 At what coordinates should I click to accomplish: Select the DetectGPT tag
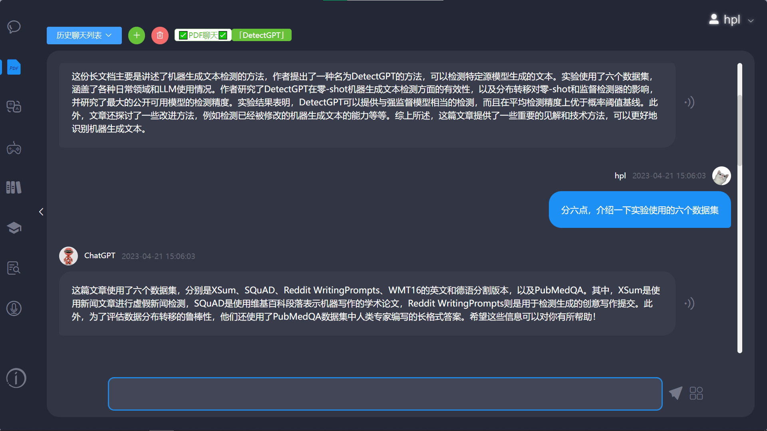point(262,35)
